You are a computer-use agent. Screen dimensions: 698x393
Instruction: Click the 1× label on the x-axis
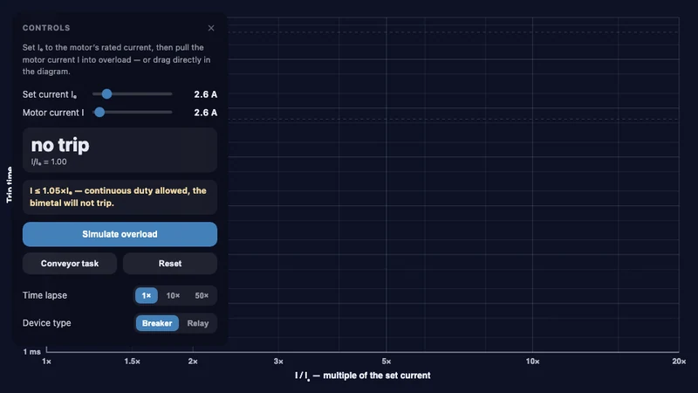pyautogui.click(x=46, y=362)
